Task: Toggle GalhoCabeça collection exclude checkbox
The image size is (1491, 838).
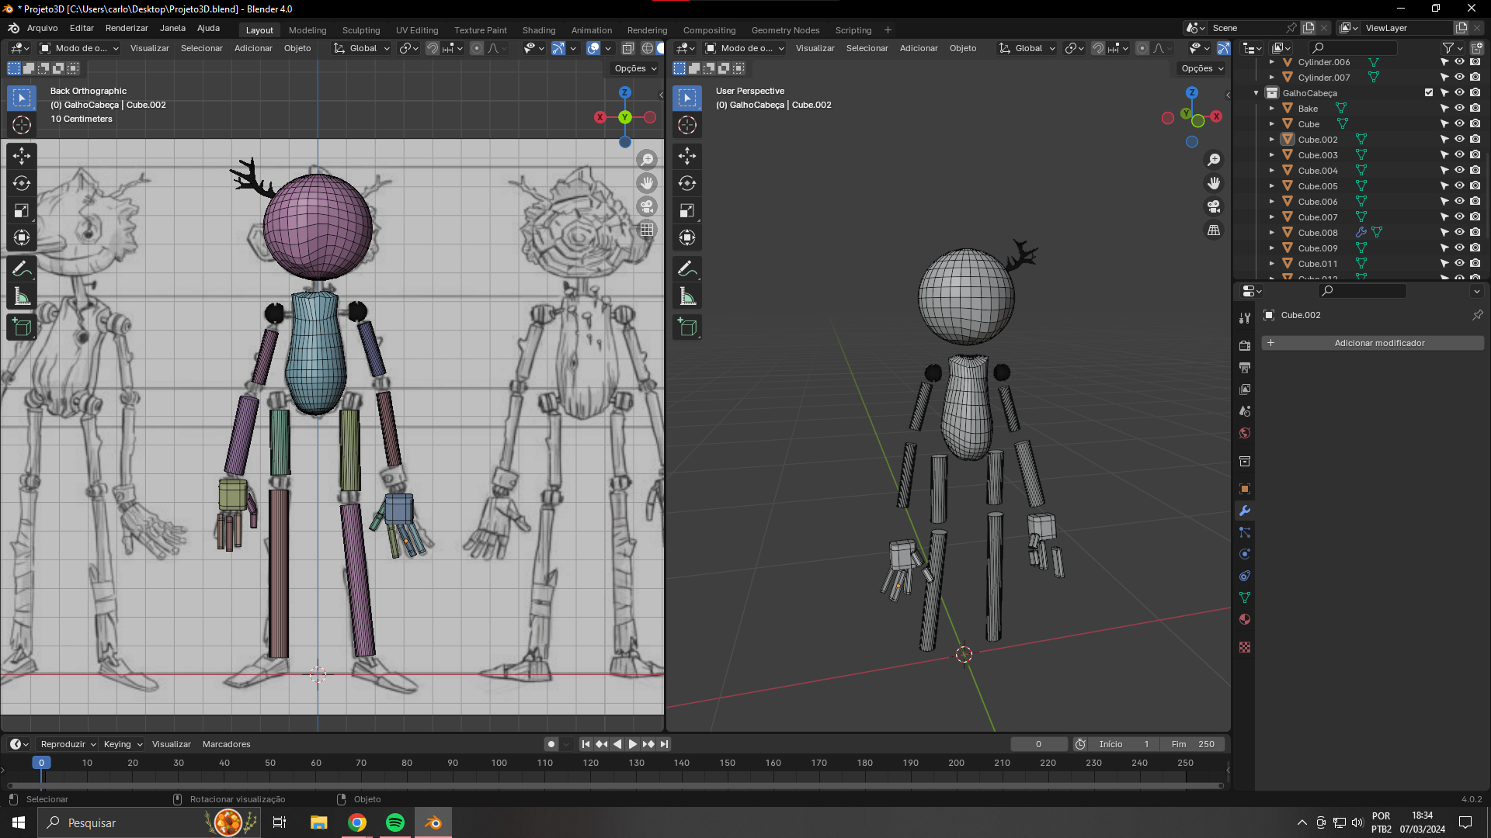Action: [1429, 92]
